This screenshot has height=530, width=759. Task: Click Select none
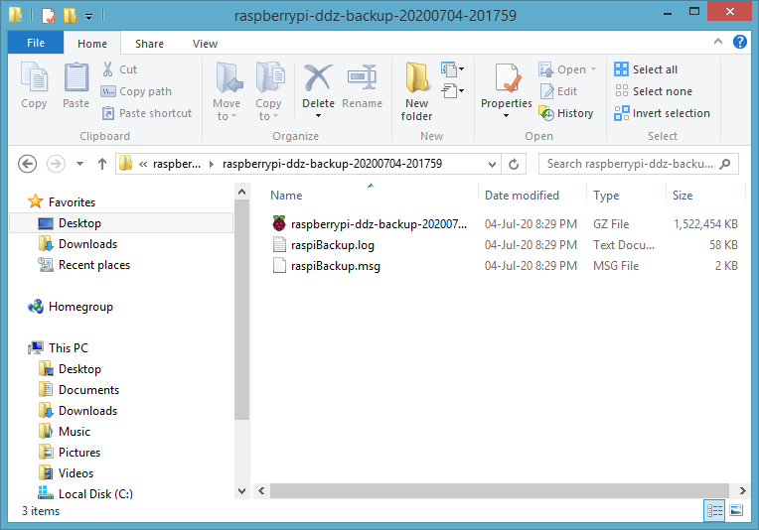click(653, 91)
